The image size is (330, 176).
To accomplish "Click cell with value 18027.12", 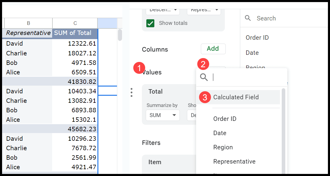I will [75, 53].
